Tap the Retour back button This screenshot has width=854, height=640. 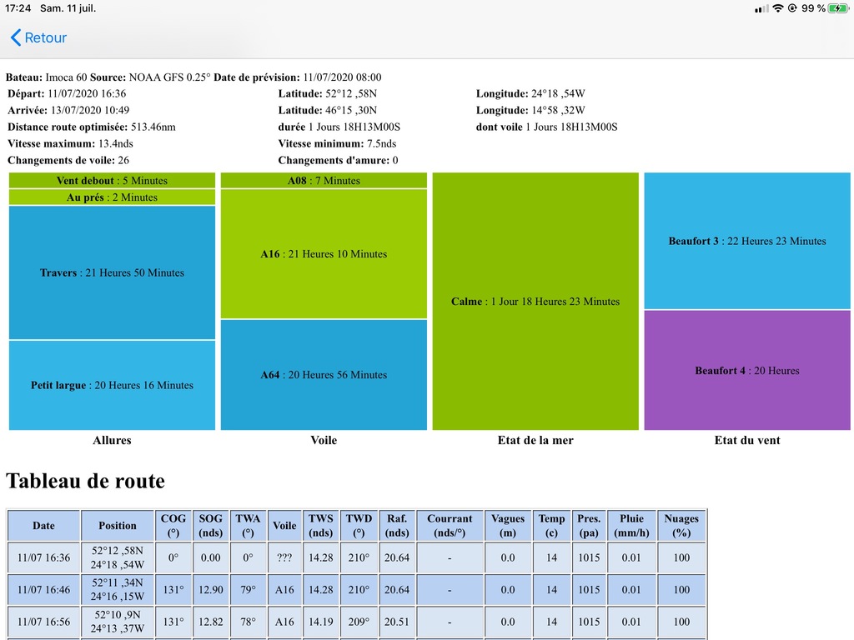(38, 37)
